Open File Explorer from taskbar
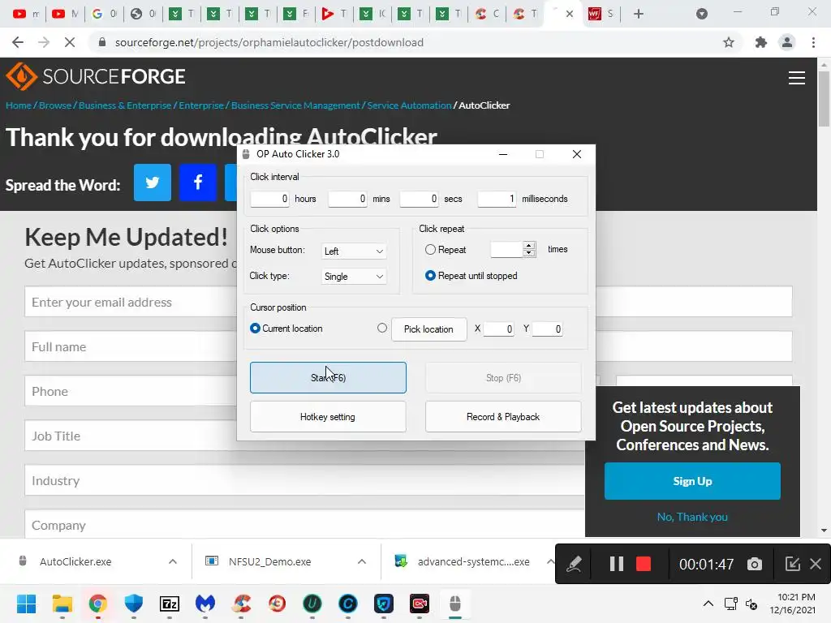Screen dimensions: 831x623 (x=62, y=604)
